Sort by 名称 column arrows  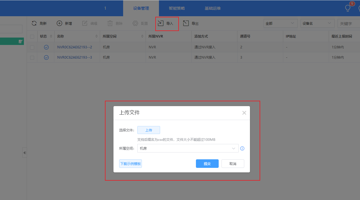(x=96, y=36)
